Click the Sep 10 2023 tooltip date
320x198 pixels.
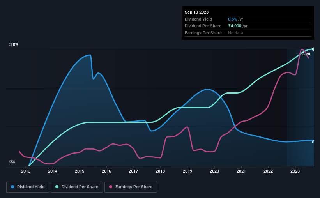196,12
